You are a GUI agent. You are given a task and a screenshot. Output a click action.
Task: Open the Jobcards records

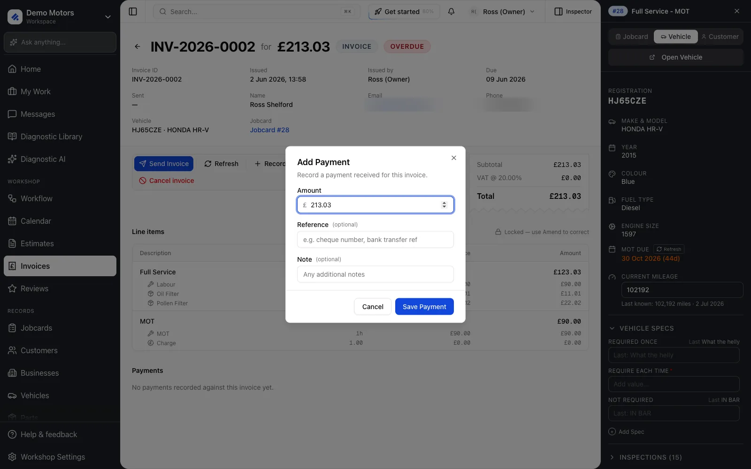60,328
